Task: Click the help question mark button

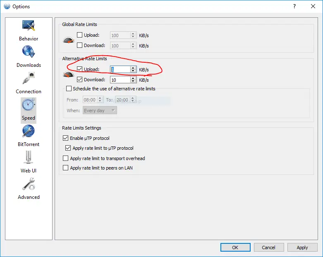Action: [x=294, y=6]
